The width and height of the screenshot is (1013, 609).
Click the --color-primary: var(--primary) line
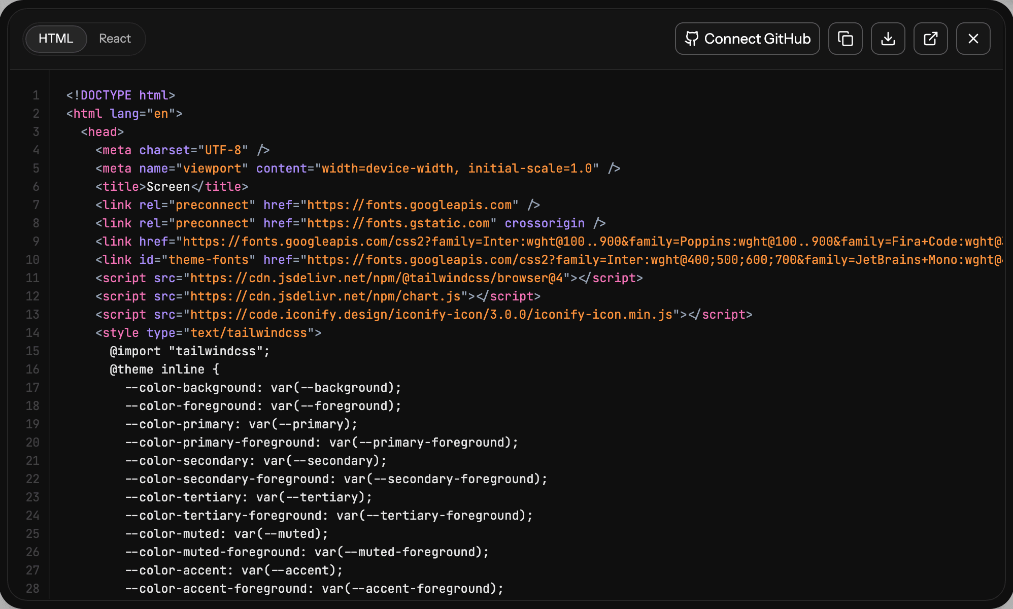242,424
